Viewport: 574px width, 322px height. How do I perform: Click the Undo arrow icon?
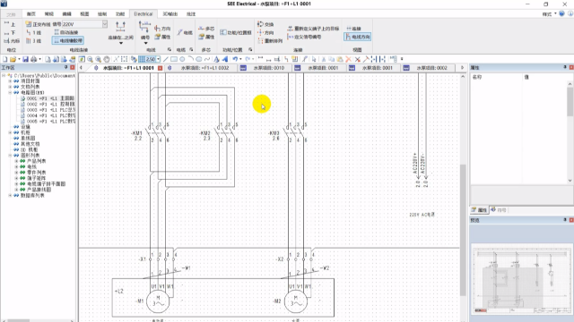point(235,59)
